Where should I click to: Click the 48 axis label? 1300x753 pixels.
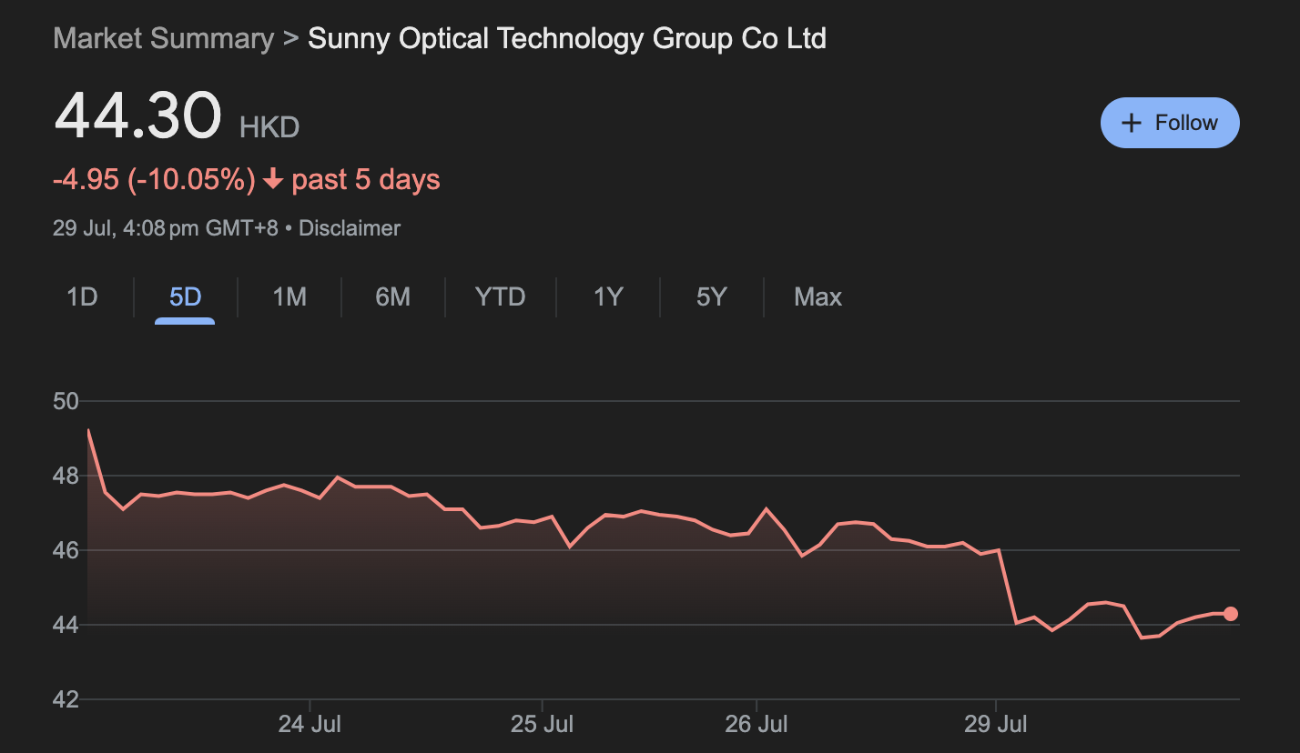tap(66, 476)
